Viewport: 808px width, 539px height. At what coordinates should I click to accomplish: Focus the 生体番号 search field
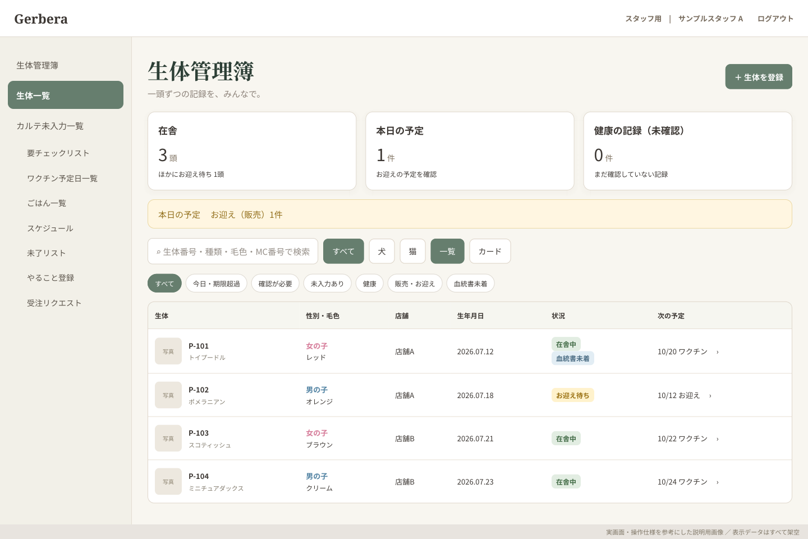pos(233,251)
